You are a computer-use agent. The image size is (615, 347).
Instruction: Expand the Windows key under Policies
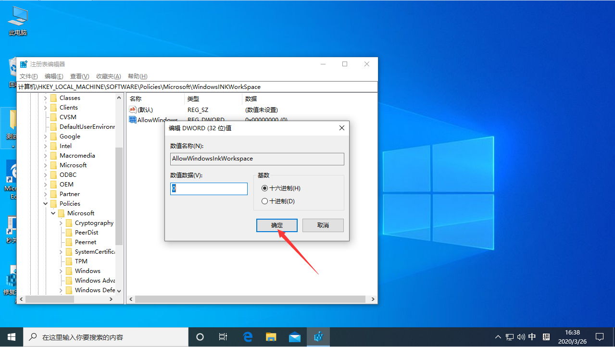[61, 271]
